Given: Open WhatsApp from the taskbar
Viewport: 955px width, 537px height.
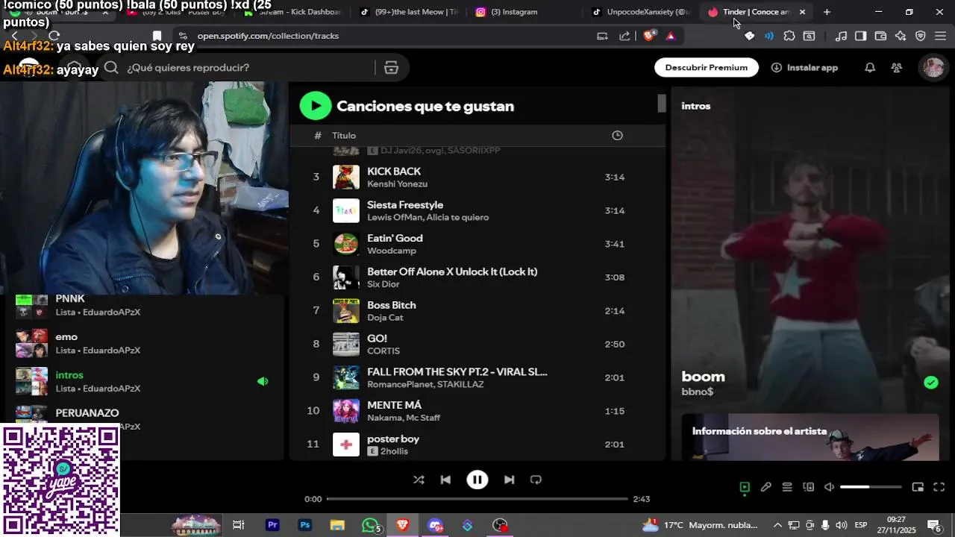Looking at the screenshot, I should tap(369, 525).
